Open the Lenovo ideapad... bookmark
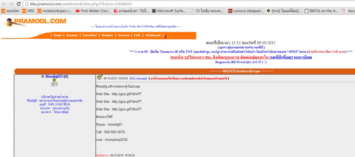Screen dimensions: 355x157 tap(246, 11)
